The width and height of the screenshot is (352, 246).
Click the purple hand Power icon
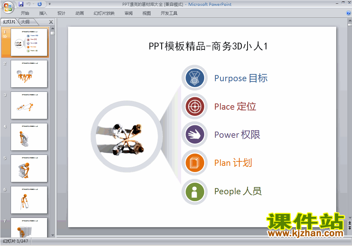195,135
